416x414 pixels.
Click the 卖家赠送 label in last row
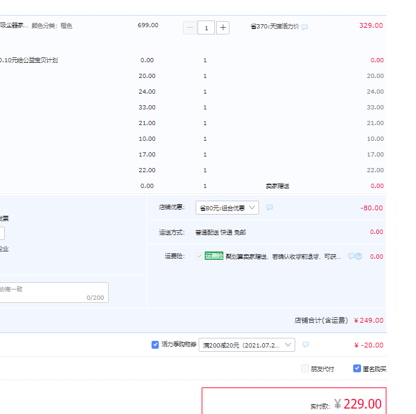(278, 186)
